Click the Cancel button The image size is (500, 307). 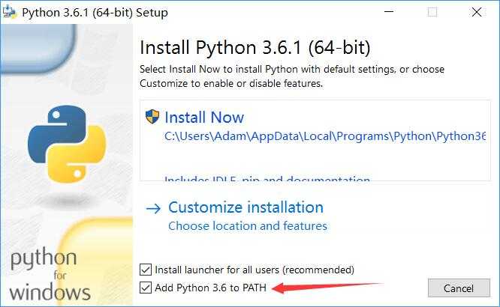click(459, 288)
